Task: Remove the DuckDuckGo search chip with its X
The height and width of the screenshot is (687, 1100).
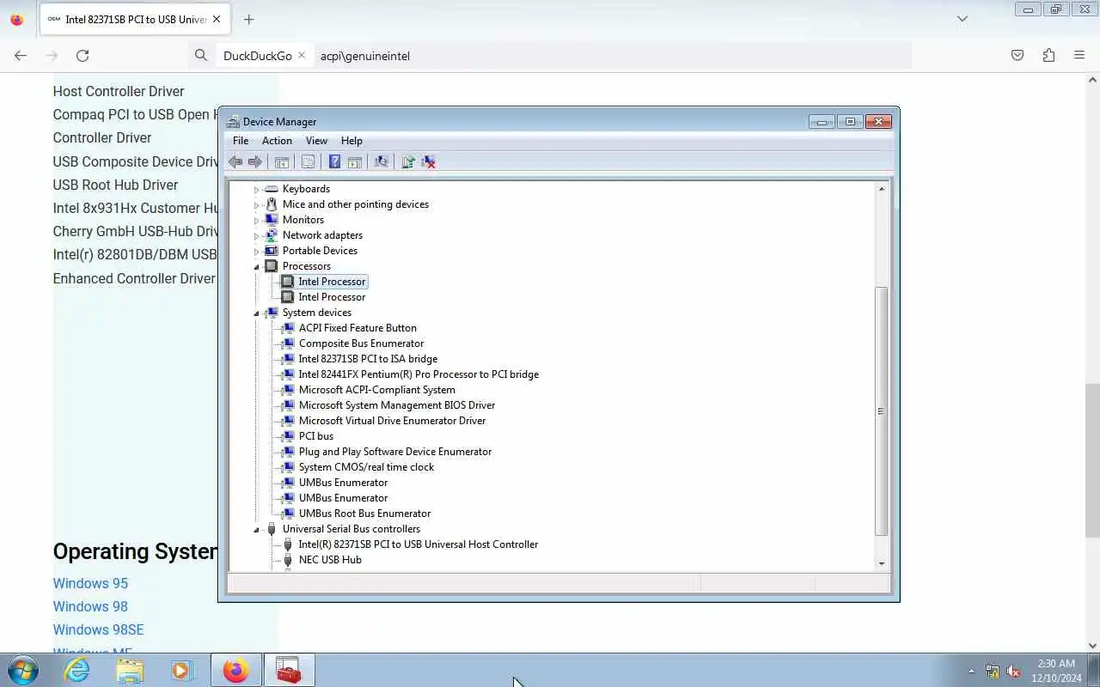Action: tap(301, 55)
